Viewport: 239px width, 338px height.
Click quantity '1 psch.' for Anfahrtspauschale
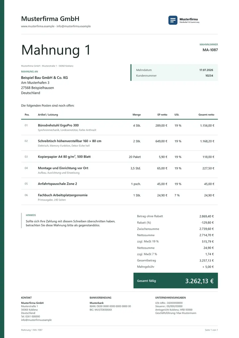coord(136,184)
